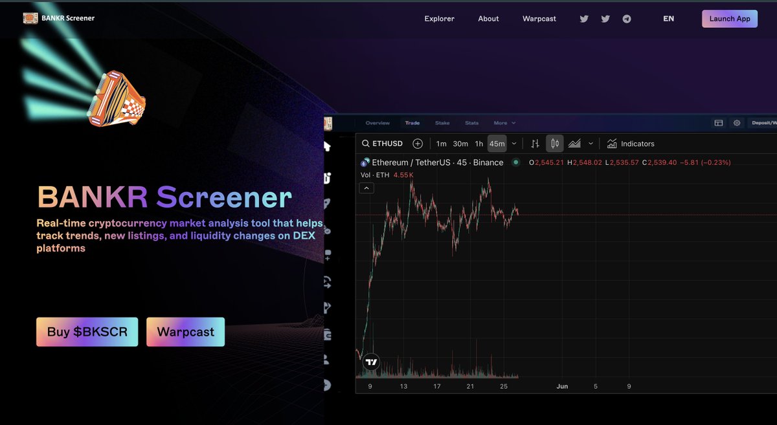The image size is (777, 425).
Task: Click the panel layout icon above the chart
Action: [719, 123]
